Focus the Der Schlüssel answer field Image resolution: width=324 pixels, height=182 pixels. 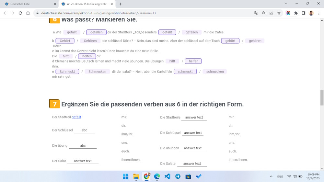click(84, 130)
